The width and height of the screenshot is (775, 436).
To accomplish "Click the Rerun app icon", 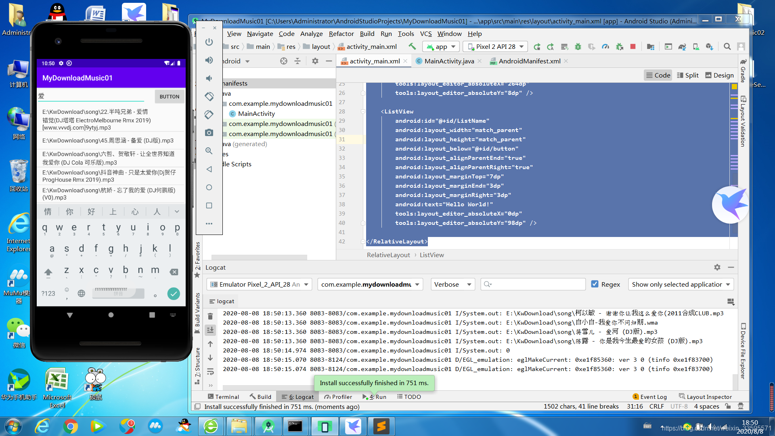I will click(x=536, y=47).
